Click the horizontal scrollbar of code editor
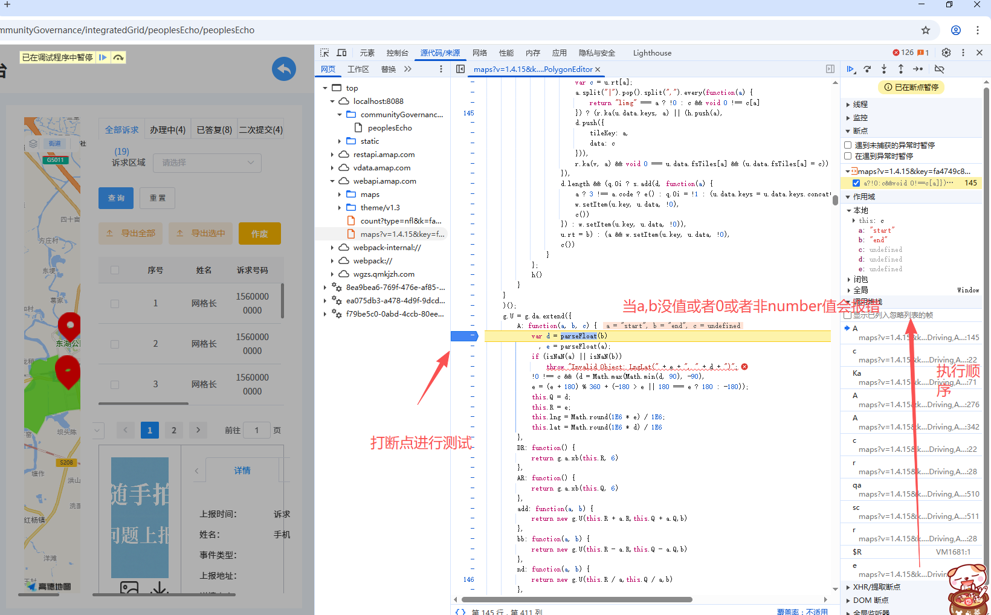991x615 pixels. [577, 600]
